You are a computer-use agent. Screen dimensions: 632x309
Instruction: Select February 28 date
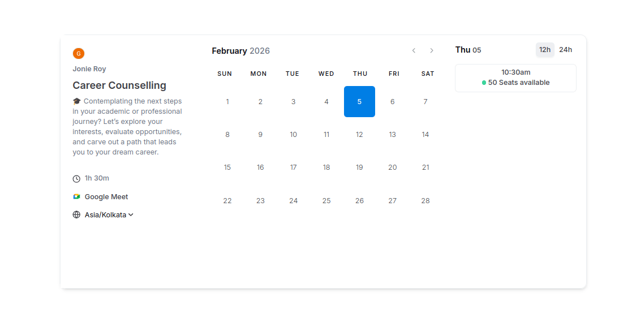click(x=425, y=201)
